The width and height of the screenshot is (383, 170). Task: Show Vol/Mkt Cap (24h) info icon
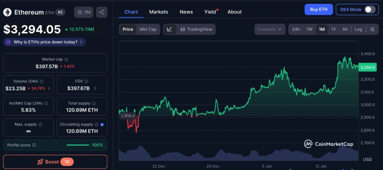[x=46, y=104]
